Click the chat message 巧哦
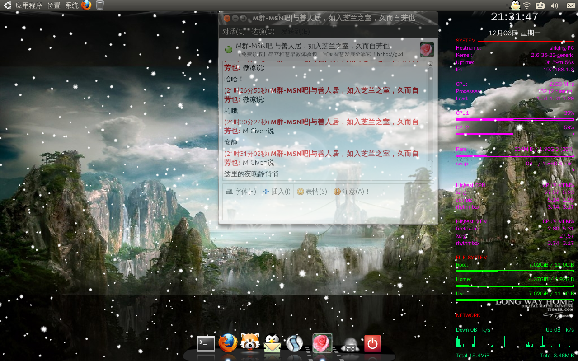The width and height of the screenshot is (578, 361). [231, 111]
